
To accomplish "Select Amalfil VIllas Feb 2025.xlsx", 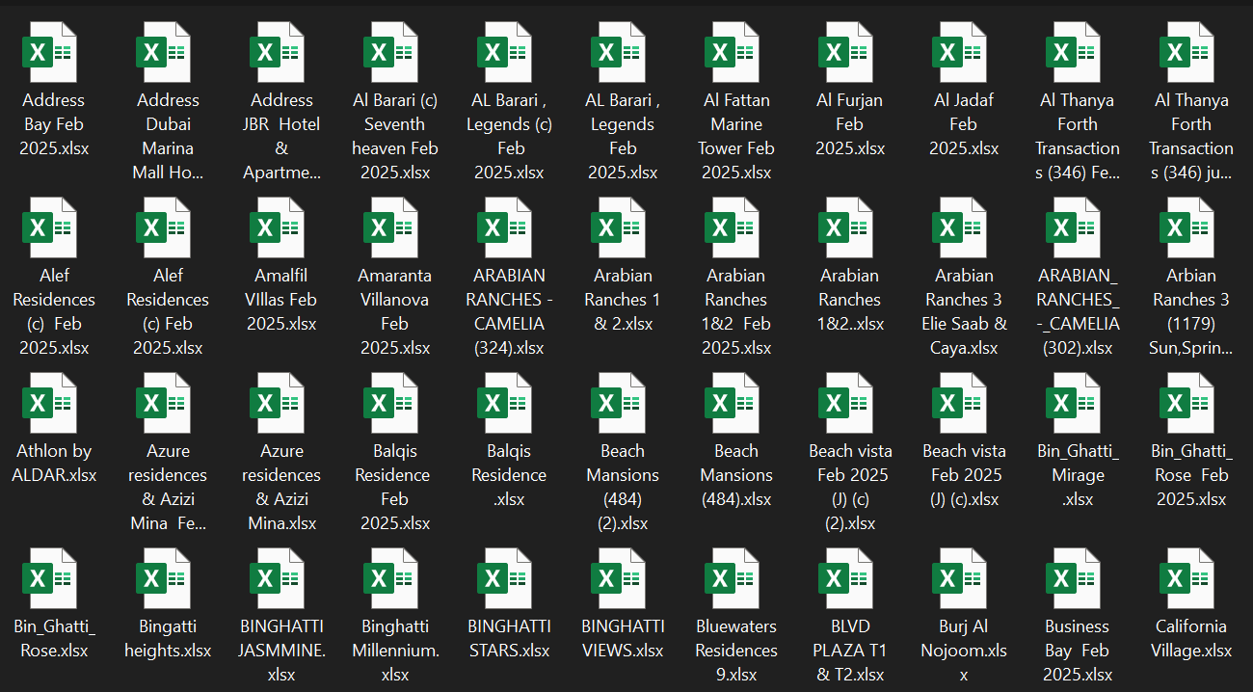I will [280, 228].
